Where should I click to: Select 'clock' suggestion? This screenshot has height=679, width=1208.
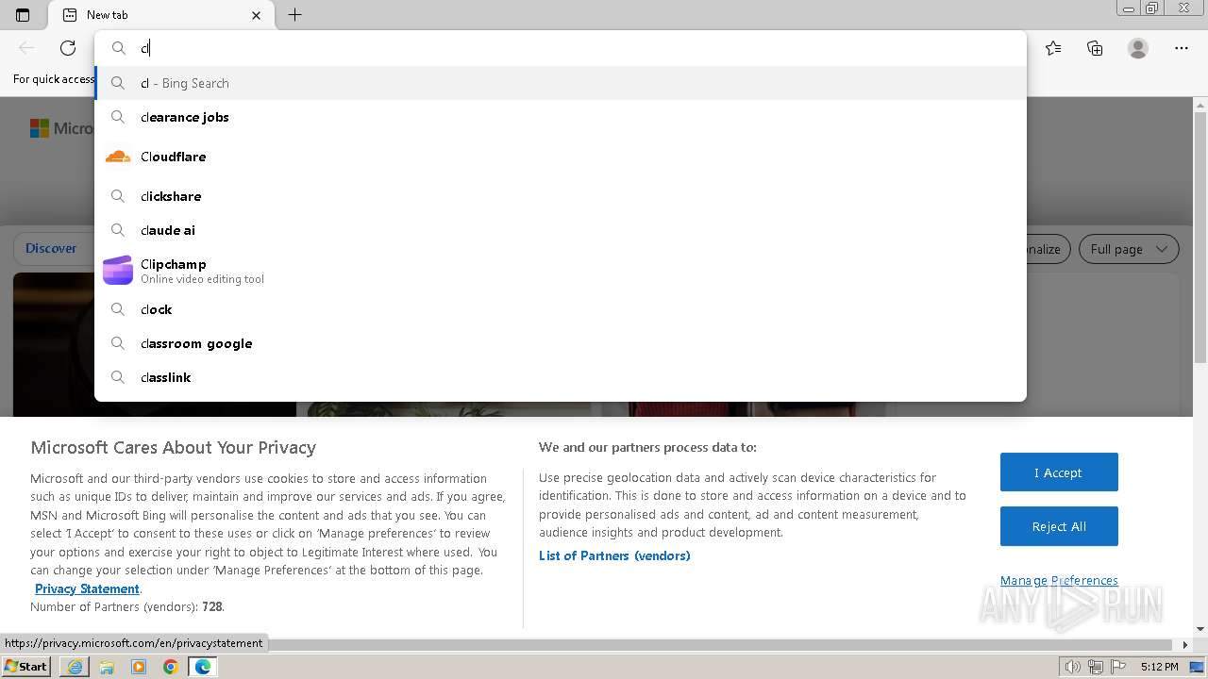[x=561, y=309]
